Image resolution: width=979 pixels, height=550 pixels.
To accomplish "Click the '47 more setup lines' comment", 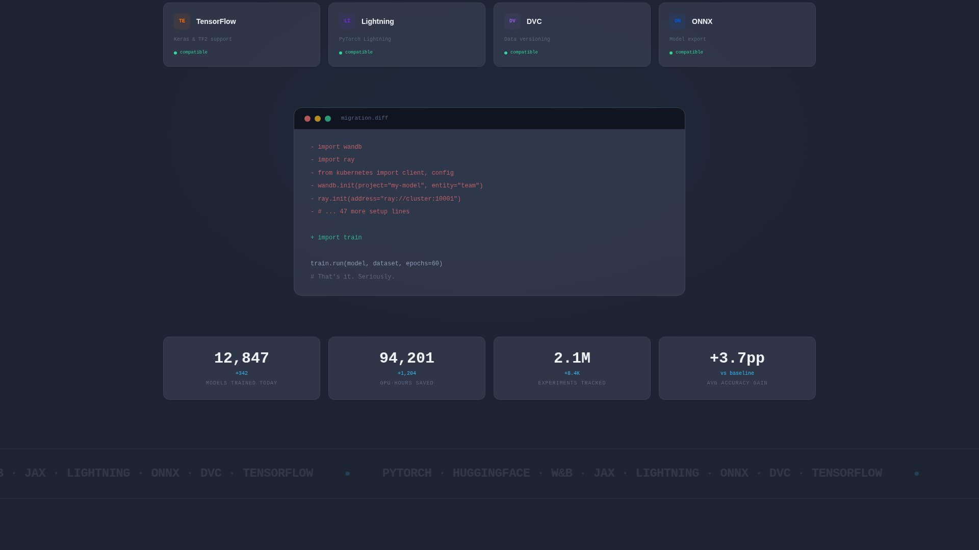I will click(x=360, y=212).
